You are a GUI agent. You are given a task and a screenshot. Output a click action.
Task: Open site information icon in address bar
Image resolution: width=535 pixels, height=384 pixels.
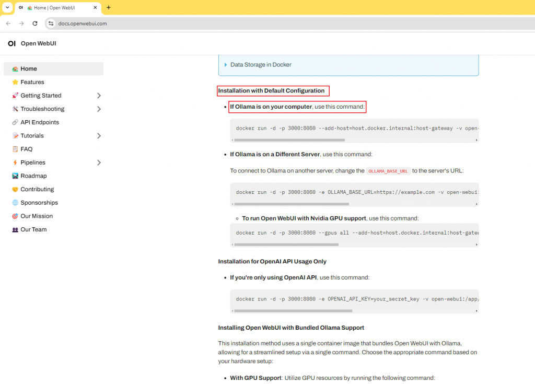[51, 23]
